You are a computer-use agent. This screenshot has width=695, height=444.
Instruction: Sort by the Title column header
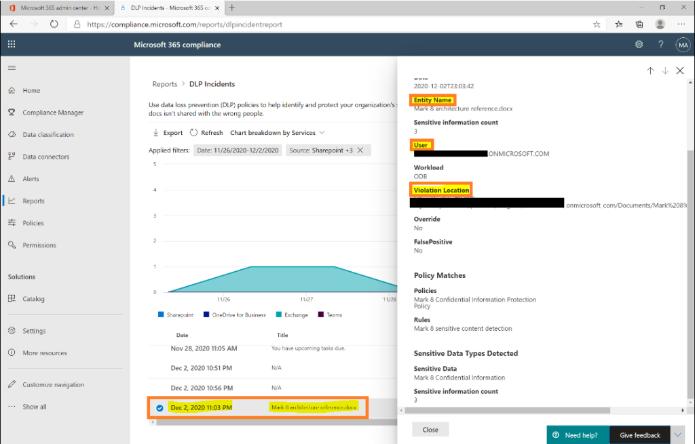282,335
